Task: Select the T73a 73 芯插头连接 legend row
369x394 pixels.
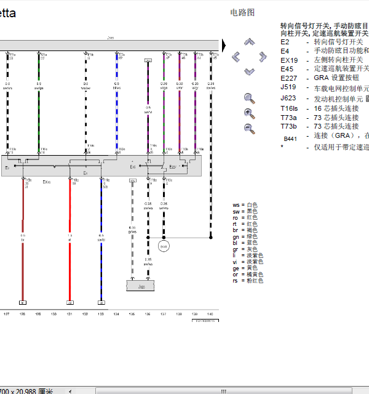Action: [x=320, y=118]
